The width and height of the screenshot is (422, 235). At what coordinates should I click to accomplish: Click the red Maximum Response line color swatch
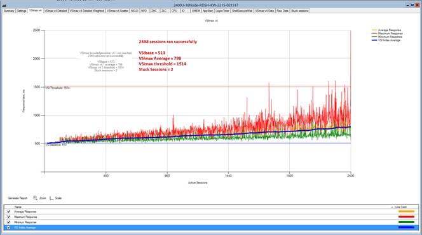point(406,217)
